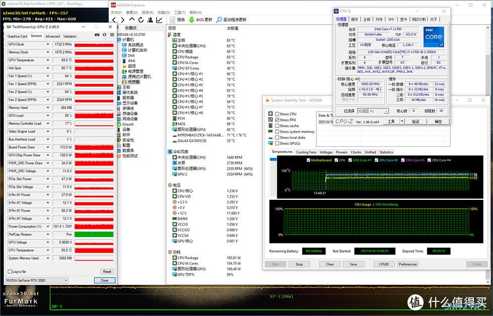
Task: Click AIDA64 toolbar forward arrow
Action: tap(123, 20)
